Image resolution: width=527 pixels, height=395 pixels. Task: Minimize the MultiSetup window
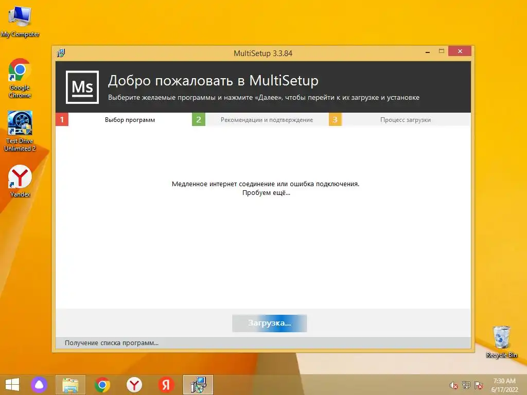tap(428, 52)
